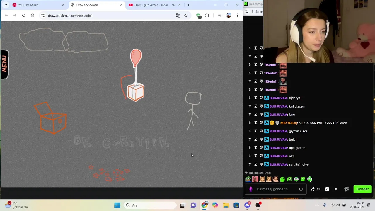Timeout user on the "alta" message

tap(255, 156)
